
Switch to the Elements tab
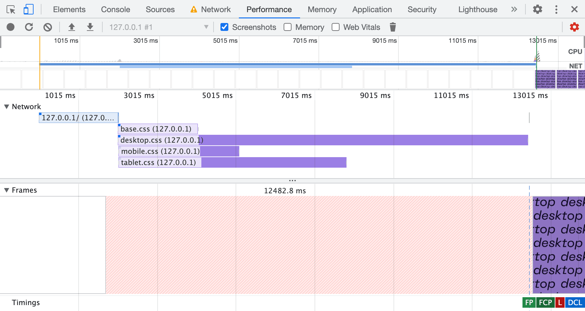[x=69, y=10]
